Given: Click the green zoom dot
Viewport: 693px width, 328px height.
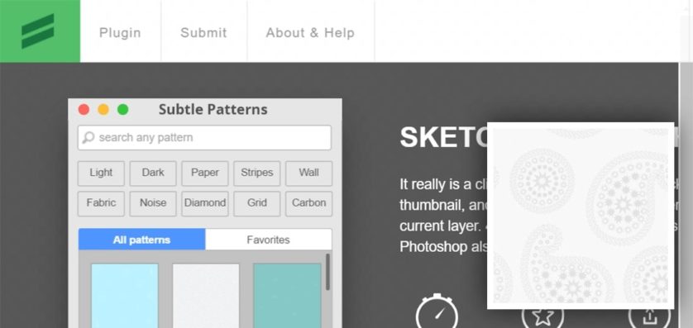Looking at the screenshot, I should tap(123, 110).
